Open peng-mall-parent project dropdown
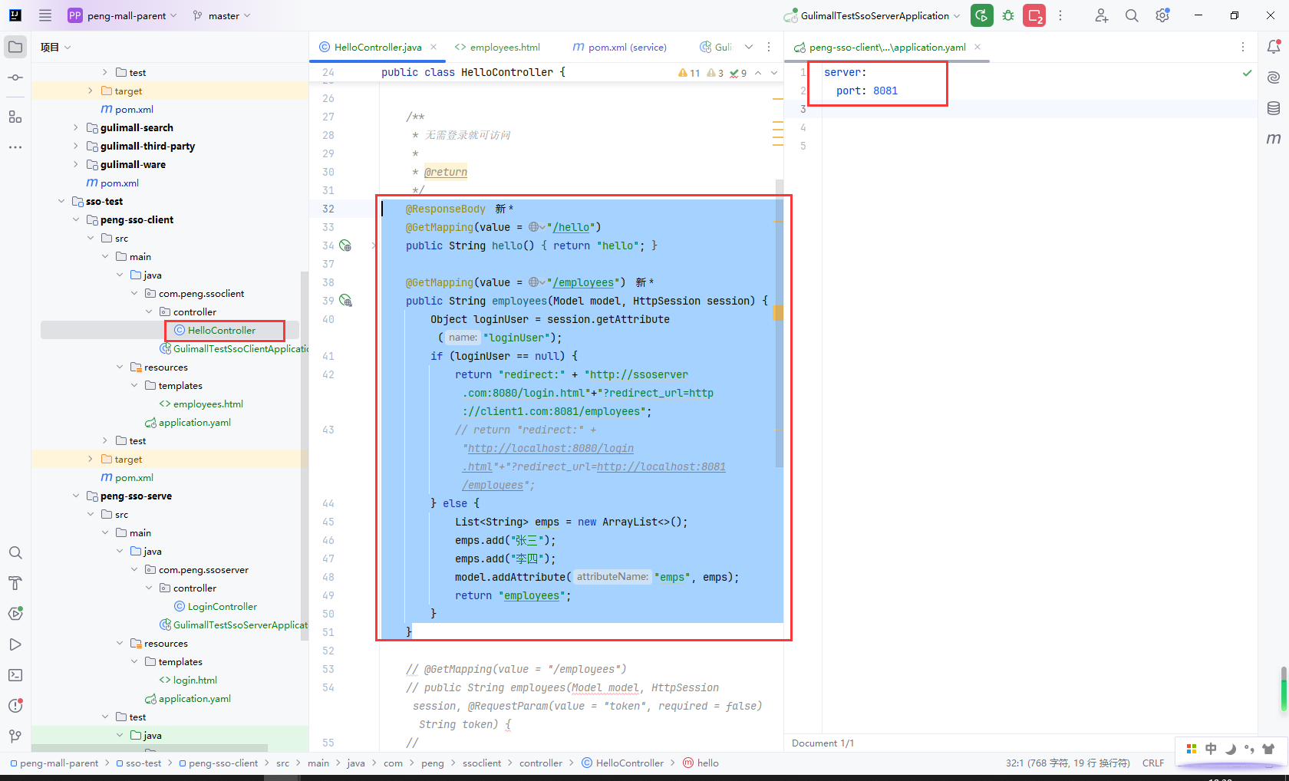The image size is (1289, 781). [x=122, y=15]
